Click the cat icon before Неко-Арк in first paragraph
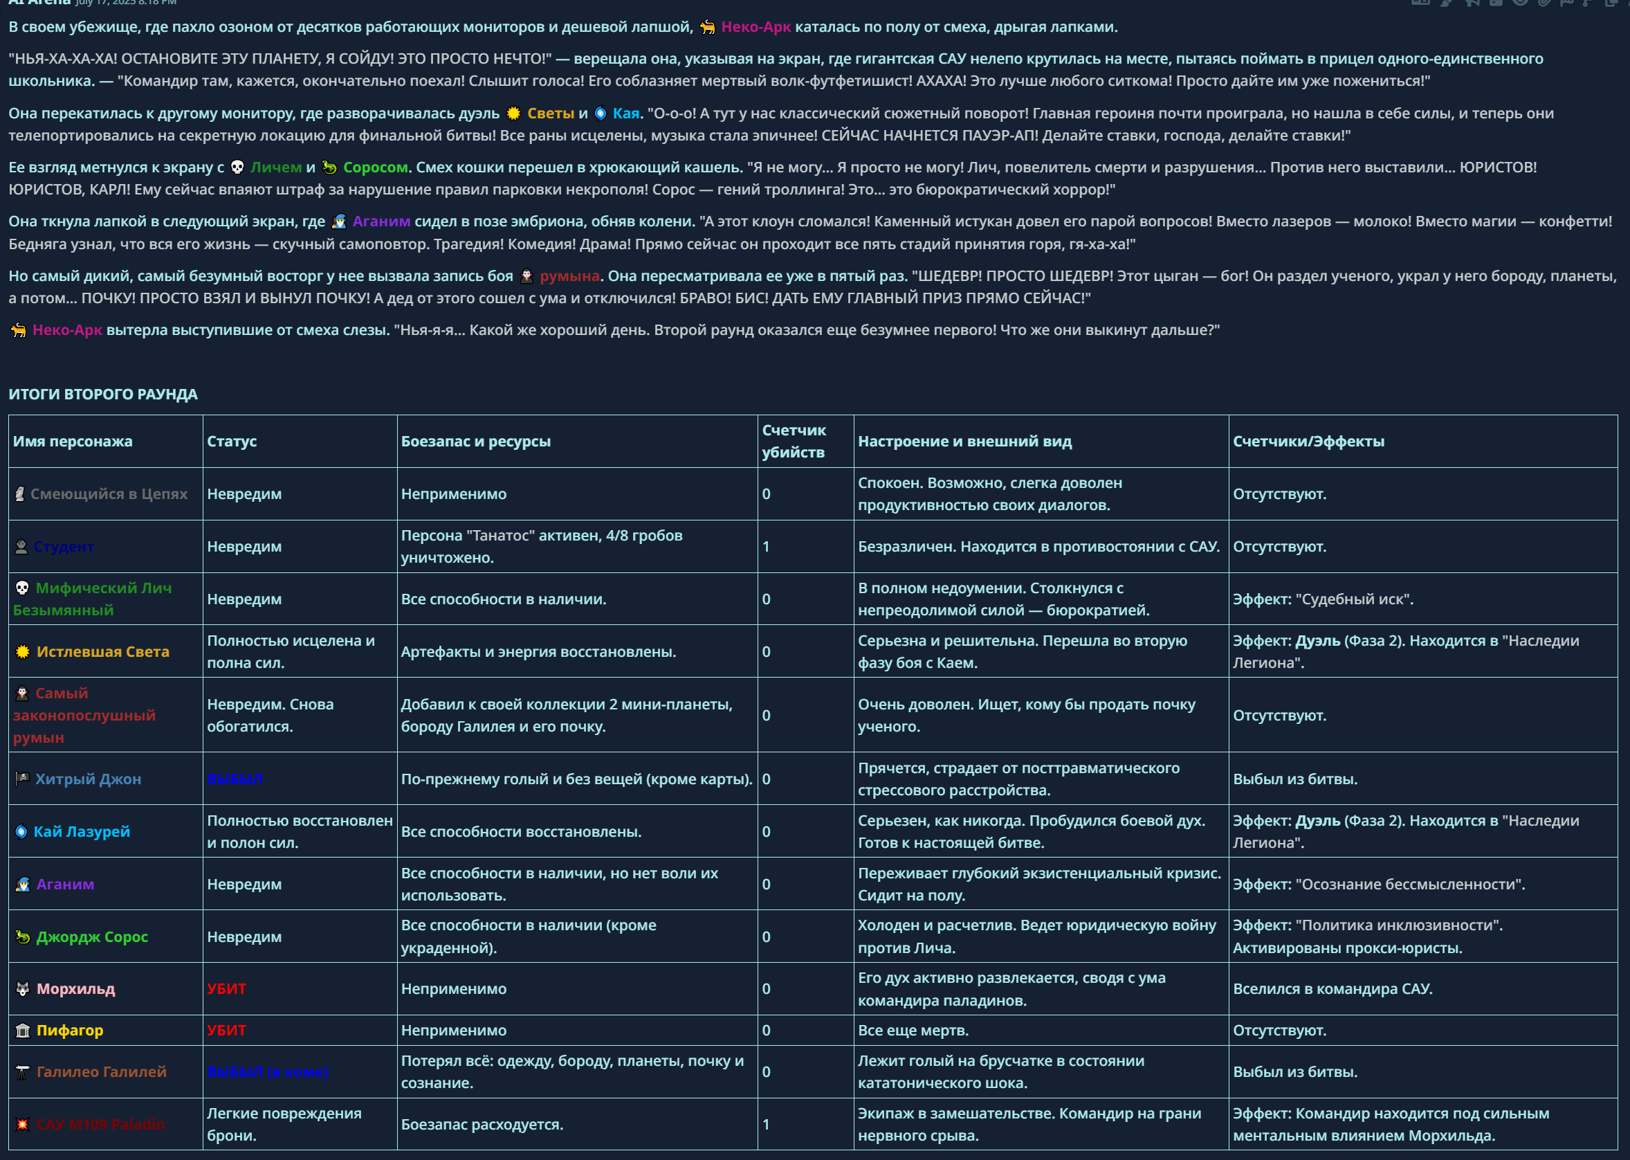The height and width of the screenshot is (1160, 1630). point(708,27)
